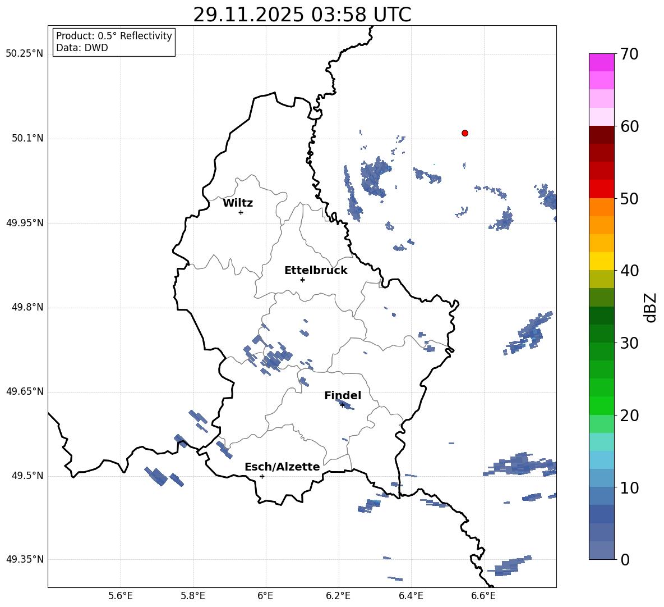Click the 0 value on colorbar
Image resolution: width=664 pixels, height=607 pixels.
(x=625, y=559)
